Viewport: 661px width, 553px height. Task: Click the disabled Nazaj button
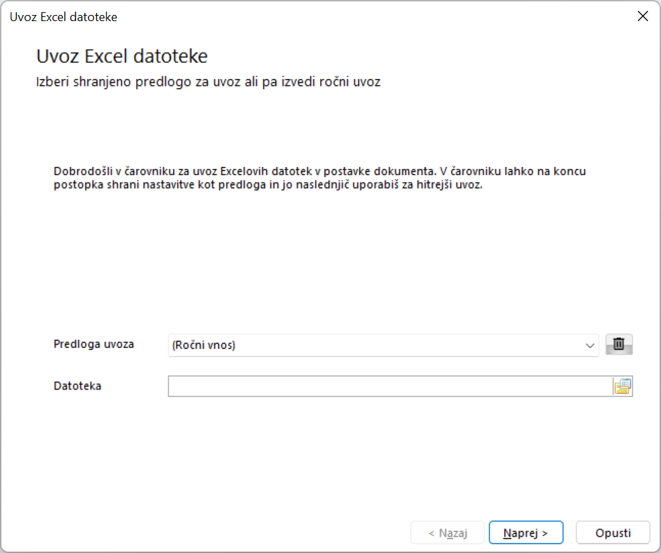pos(448,533)
